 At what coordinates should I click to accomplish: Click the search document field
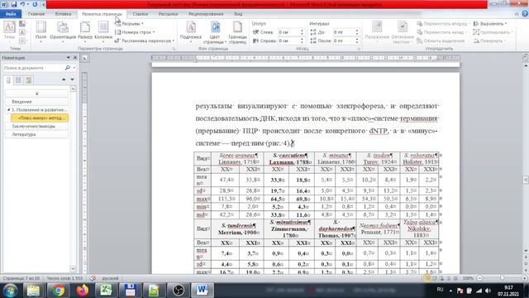[33, 68]
